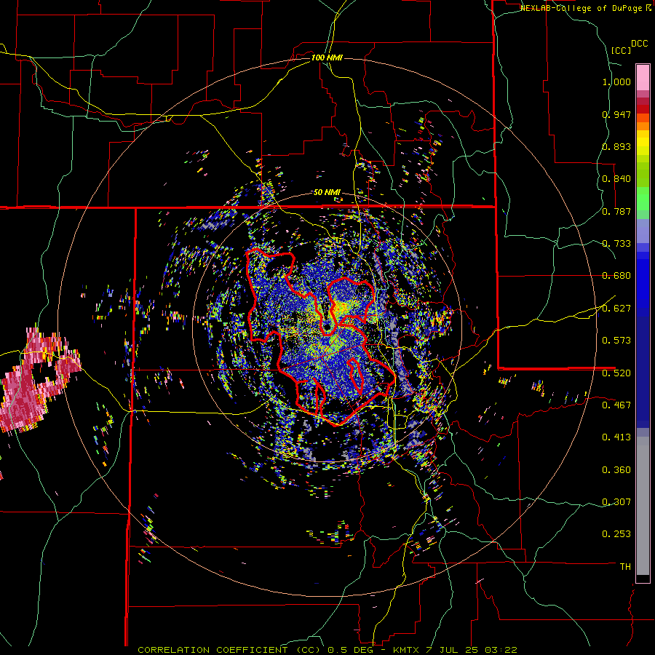This screenshot has height=655, width=655.
Task: Click the 0.893 legend value
Action: coord(616,146)
